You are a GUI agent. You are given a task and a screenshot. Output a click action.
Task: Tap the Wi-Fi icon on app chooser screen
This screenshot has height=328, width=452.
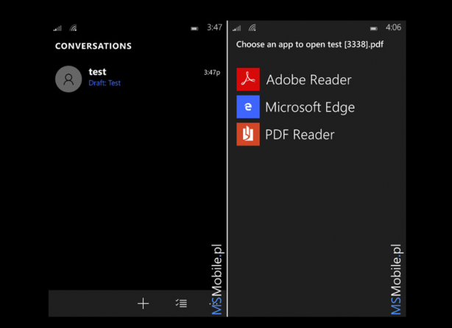[253, 28]
